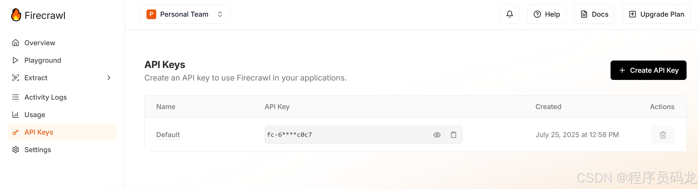
Task: Click the team selector up-down arrows
Action: [x=220, y=14]
